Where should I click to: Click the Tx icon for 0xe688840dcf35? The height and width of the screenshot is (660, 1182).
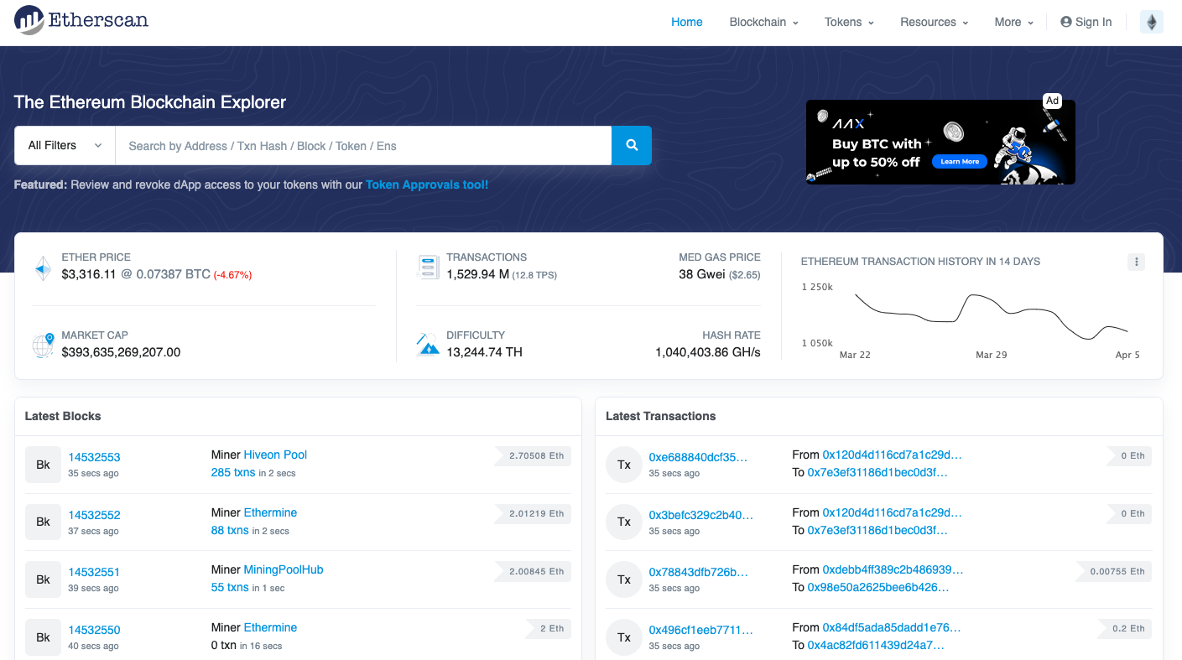pos(624,465)
